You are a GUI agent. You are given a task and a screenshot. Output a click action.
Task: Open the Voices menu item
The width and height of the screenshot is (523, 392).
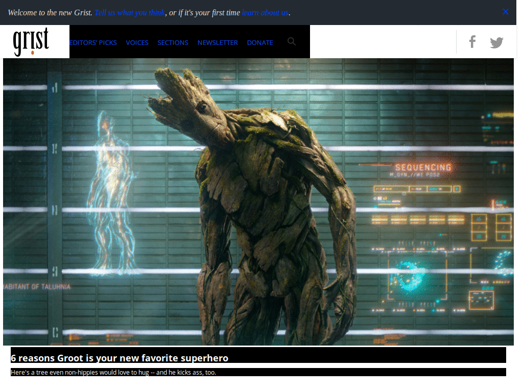(x=137, y=43)
